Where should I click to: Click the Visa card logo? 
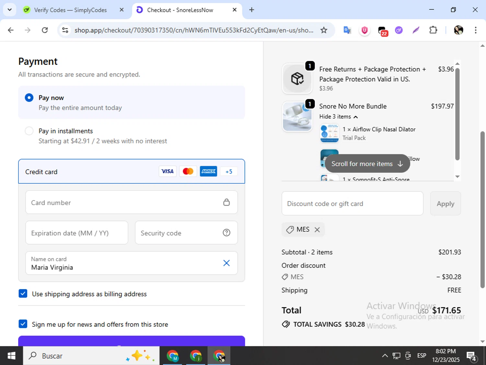click(168, 171)
